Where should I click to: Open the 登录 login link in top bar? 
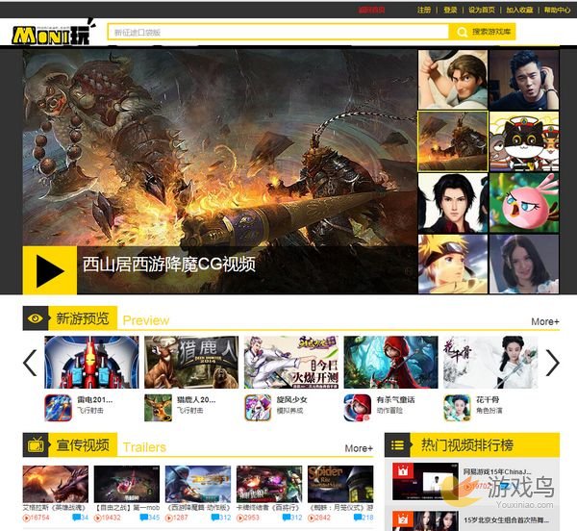(450, 10)
